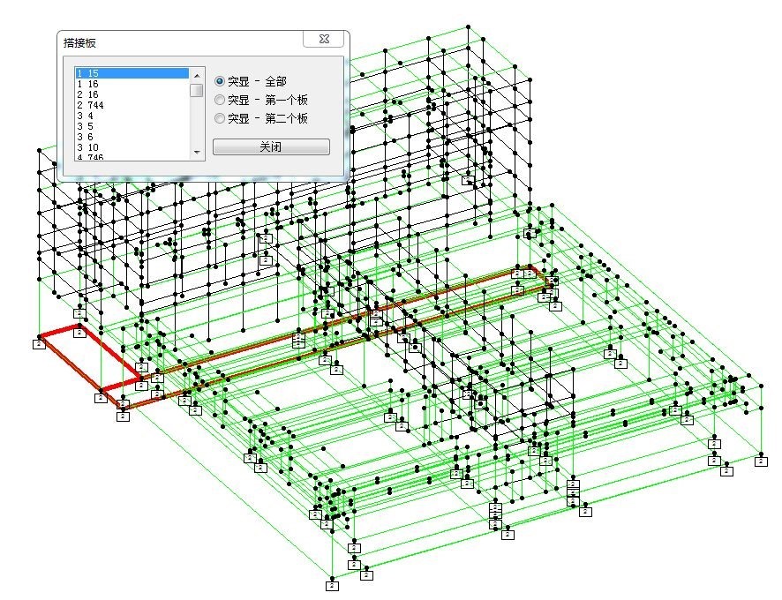Select list entry '1 16'

click(x=132, y=84)
